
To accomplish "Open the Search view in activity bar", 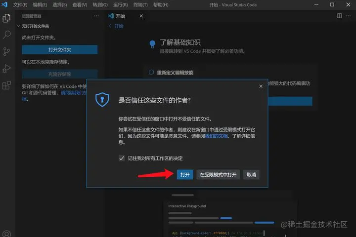I will [x=6, y=35].
